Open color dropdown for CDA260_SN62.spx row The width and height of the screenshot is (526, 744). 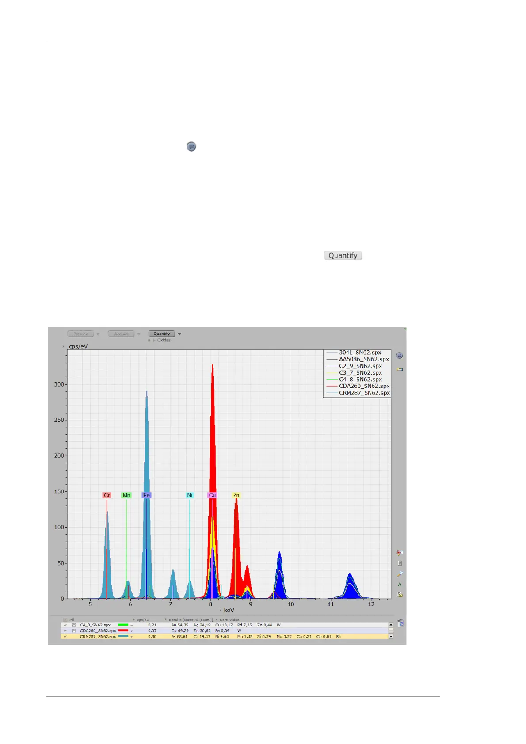pos(132,631)
